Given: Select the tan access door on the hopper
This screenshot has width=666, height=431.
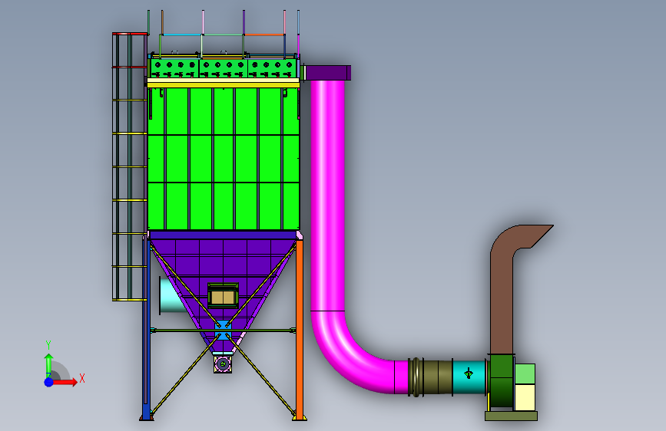Looking at the screenshot, I should tap(223, 298).
